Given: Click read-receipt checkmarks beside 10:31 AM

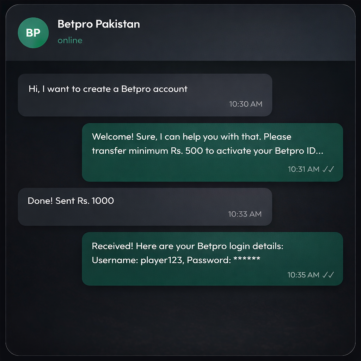Looking at the screenshot, I should click(x=328, y=169).
